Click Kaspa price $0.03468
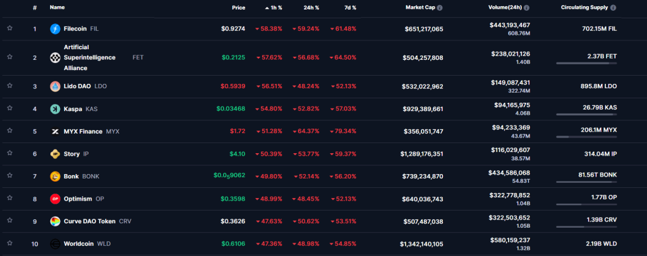The image size is (647, 256). click(231, 109)
